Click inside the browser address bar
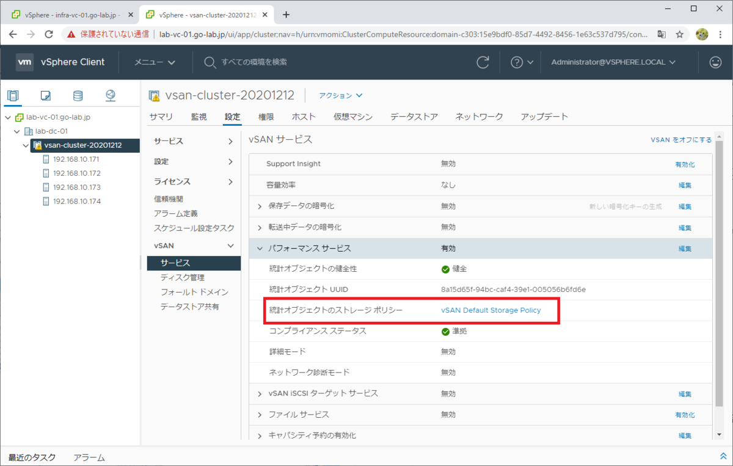Image resolution: width=733 pixels, height=466 pixels. point(366,35)
